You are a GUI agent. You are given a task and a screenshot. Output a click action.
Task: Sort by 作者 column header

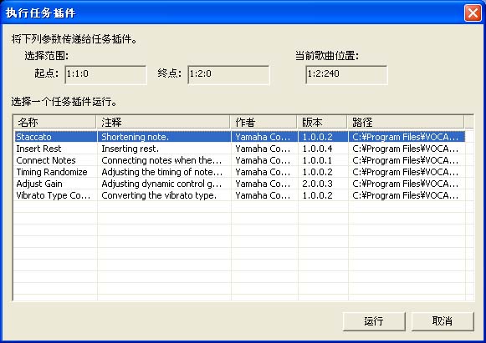click(x=263, y=122)
